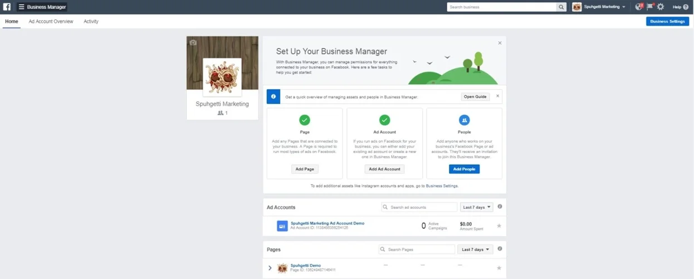Switch to Ad Account Overview tab

tap(51, 21)
